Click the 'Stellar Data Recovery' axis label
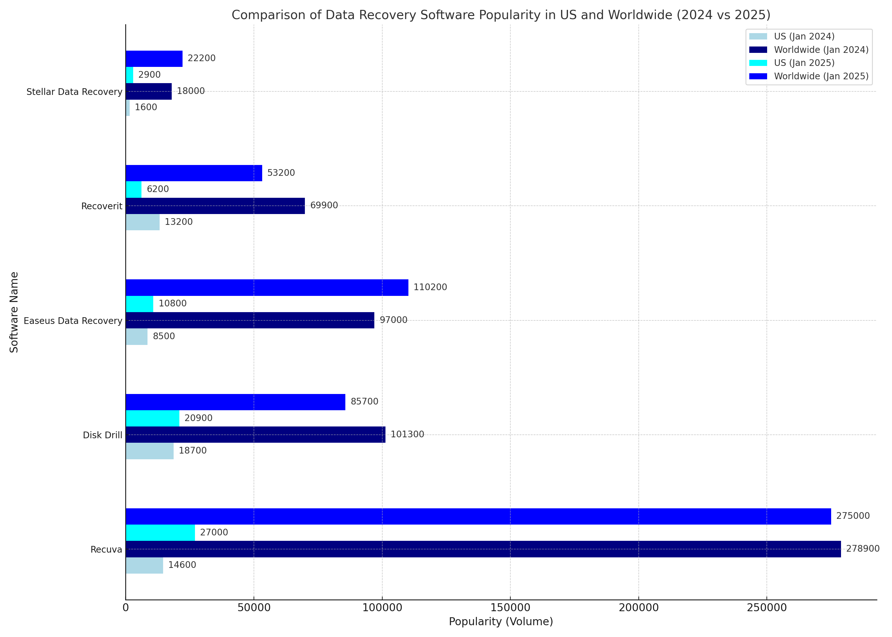 pos(75,92)
